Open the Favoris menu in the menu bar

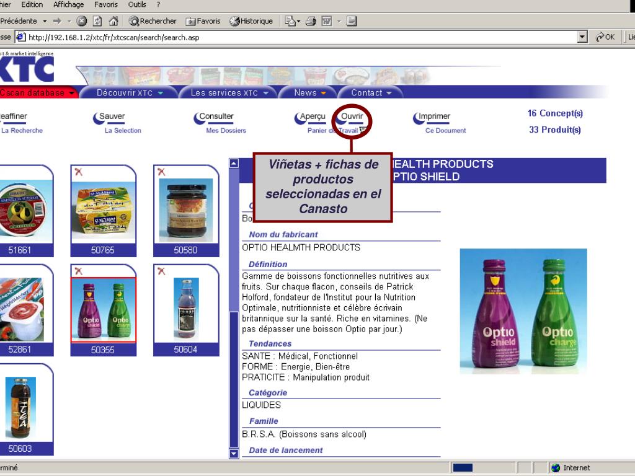[x=105, y=4]
